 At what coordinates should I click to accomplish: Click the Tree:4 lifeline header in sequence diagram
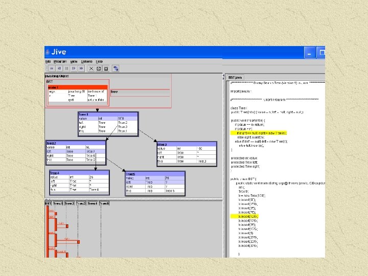(93, 203)
